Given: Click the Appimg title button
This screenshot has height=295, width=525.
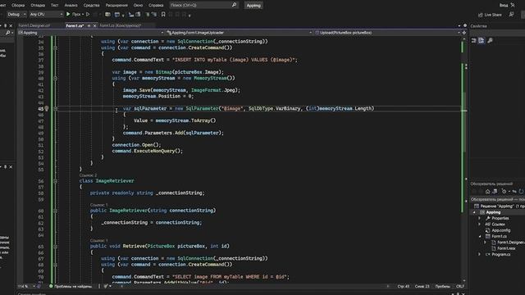Looking at the screenshot, I should pyautogui.click(x=253, y=6).
